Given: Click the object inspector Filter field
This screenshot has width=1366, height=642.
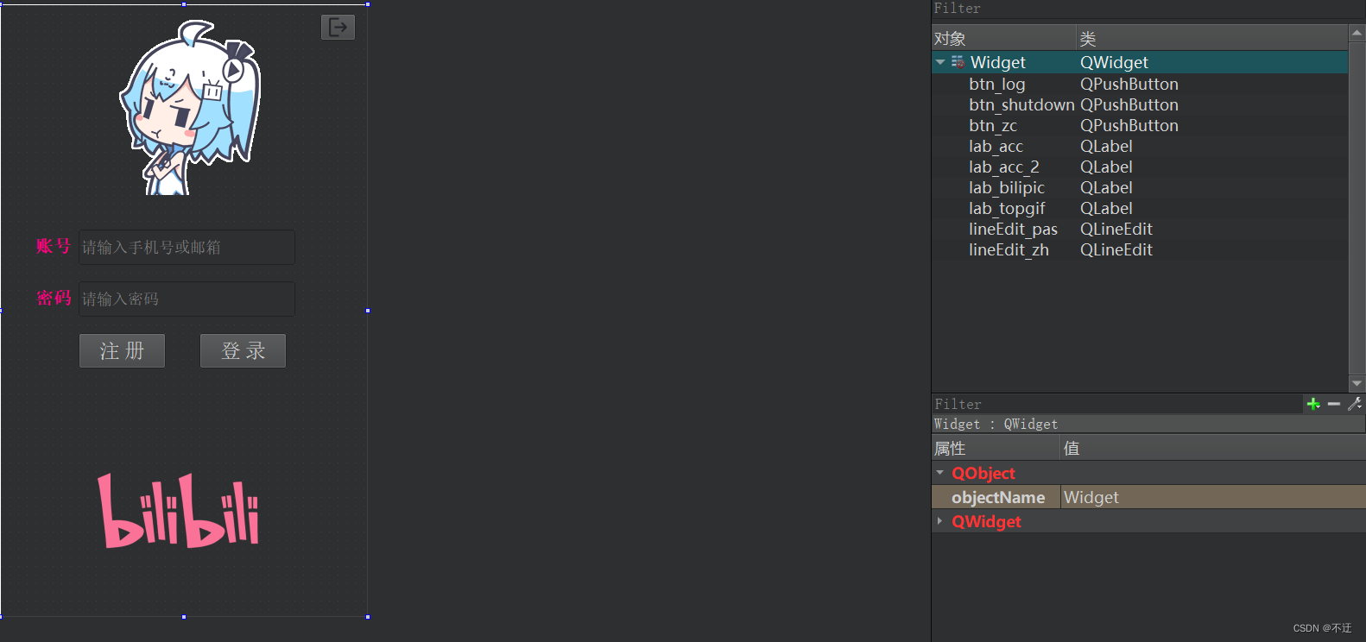Looking at the screenshot, I should coord(1148,9).
